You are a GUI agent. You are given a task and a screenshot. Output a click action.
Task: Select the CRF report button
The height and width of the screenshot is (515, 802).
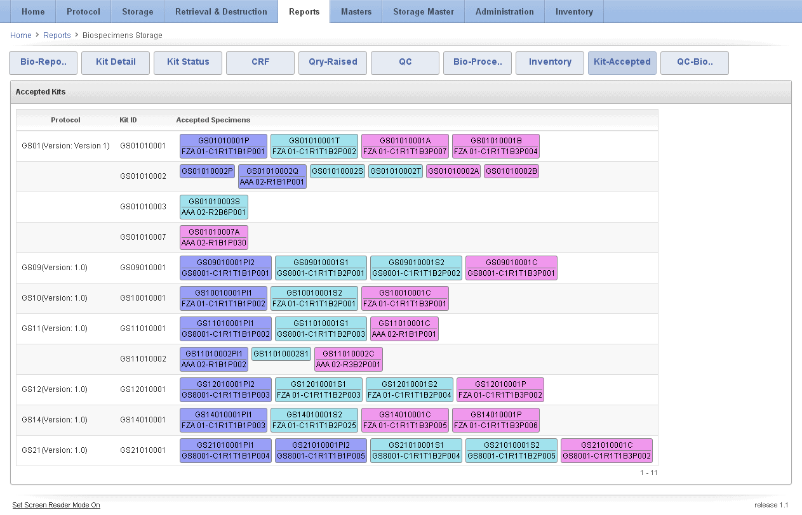point(260,62)
